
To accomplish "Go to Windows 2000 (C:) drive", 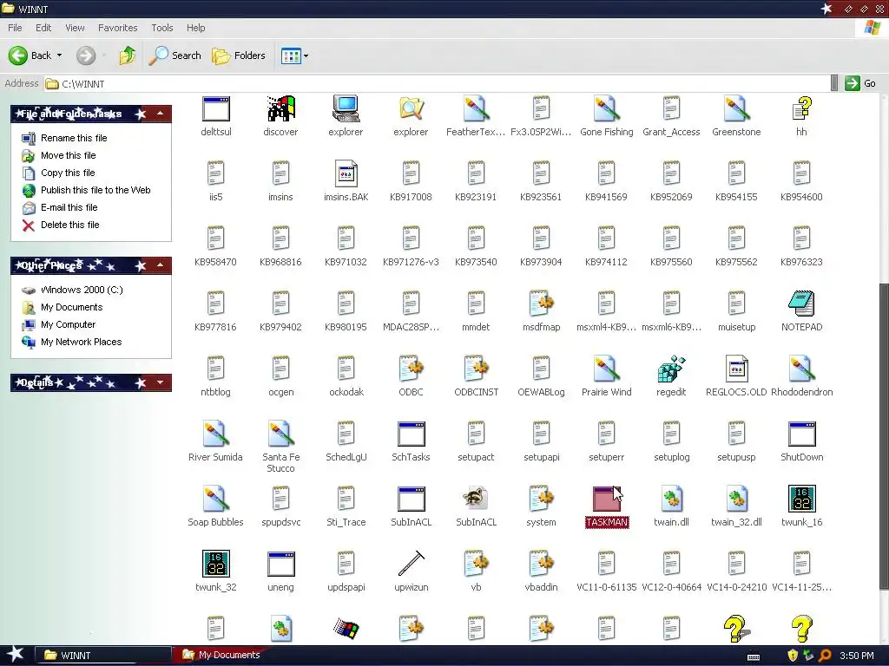I will (82, 290).
